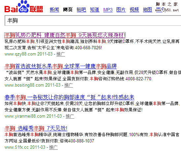The width and height of the screenshot is (181, 153).
Task: Click 推广 link beside www.51fx.cc
Action: point(54,147)
